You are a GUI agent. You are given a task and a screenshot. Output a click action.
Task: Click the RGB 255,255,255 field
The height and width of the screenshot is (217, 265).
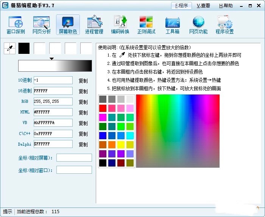[53, 101]
